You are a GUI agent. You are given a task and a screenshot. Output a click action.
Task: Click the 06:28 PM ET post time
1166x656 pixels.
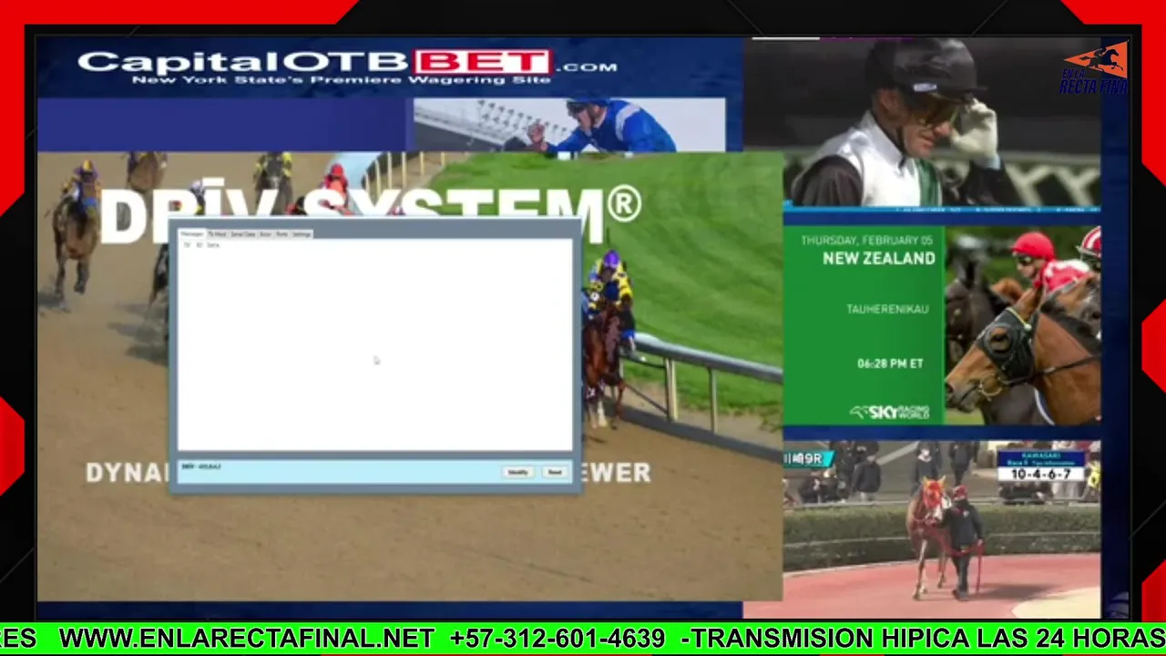click(x=890, y=364)
